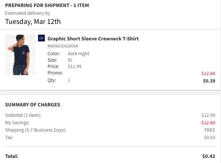Click the Summary of Charges heading
Screen dimensions: 221x163
(x=33, y=105)
